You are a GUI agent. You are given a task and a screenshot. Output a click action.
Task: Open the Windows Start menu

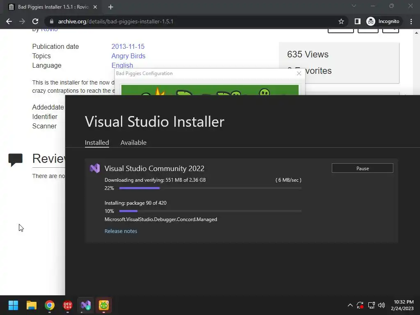click(x=13, y=305)
